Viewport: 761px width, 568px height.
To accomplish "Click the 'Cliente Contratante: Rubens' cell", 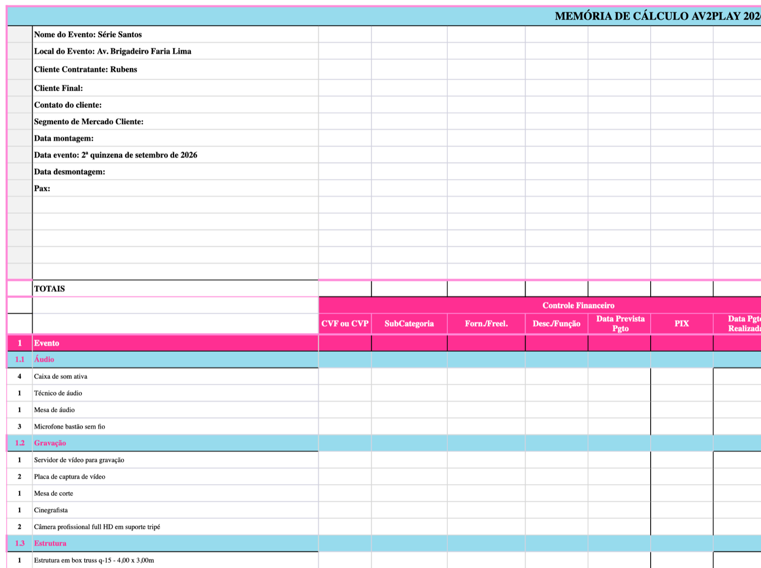I will (x=176, y=70).
